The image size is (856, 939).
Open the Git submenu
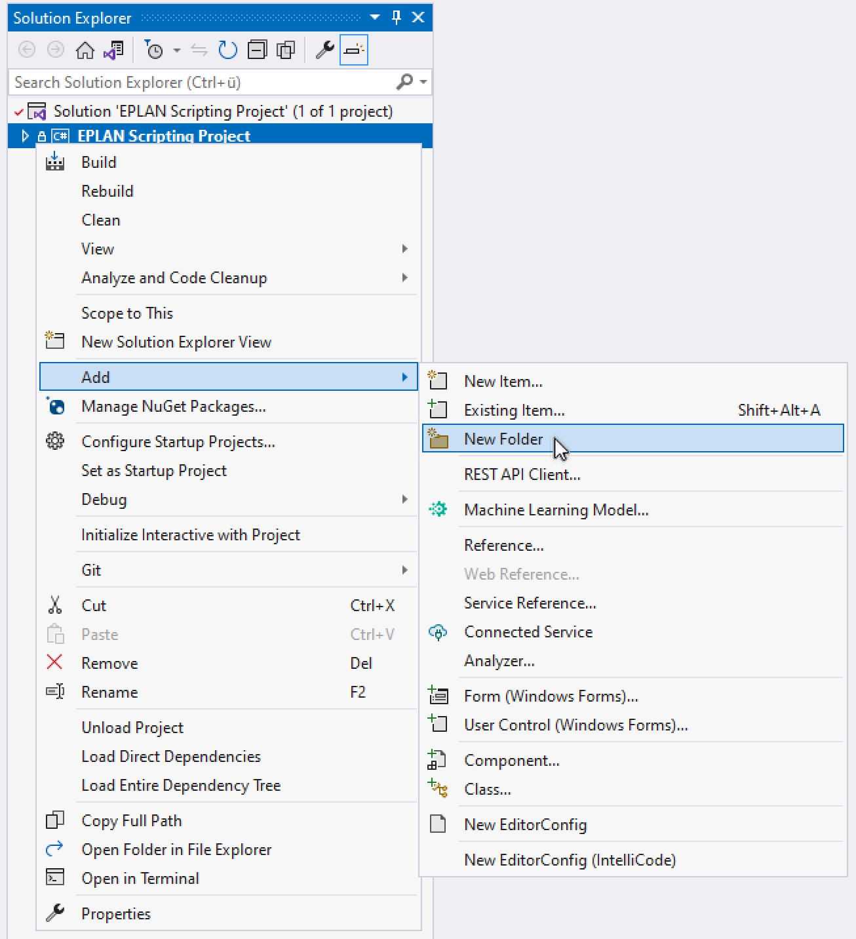pos(229,570)
